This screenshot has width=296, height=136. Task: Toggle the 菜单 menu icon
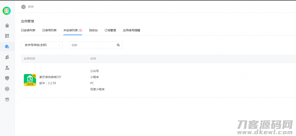(x=23, y=7)
